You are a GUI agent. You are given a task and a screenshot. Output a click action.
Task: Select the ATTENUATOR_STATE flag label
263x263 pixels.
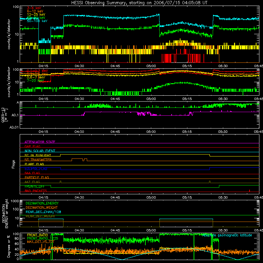pyautogui.click(x=40, y=142)
